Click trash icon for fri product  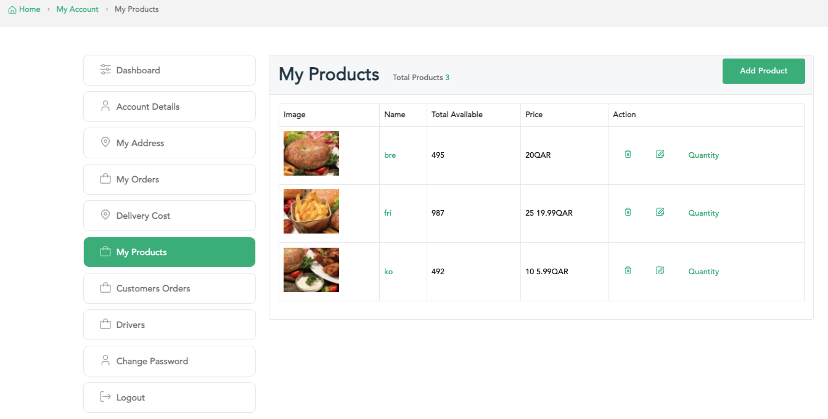point(628,212)
